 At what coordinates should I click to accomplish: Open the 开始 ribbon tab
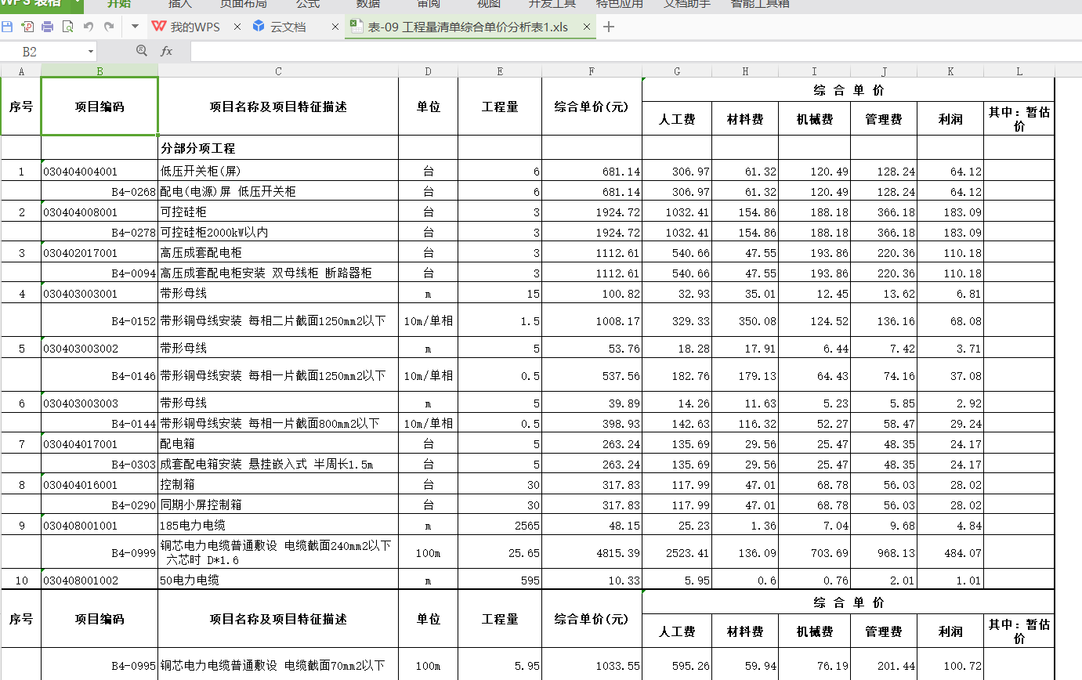tap(119, 4)
